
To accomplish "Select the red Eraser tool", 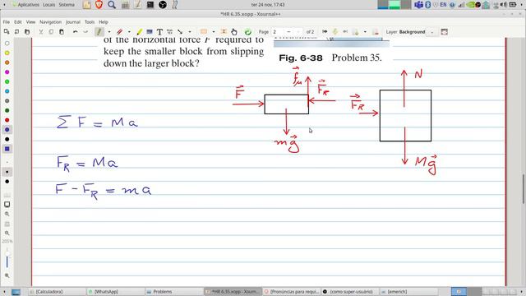I will (x=120, y=32).
